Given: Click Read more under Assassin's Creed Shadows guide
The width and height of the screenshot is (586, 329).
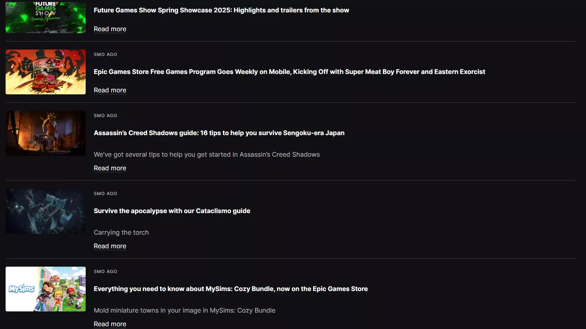Looking at the screenshot, I should point(110,168).
